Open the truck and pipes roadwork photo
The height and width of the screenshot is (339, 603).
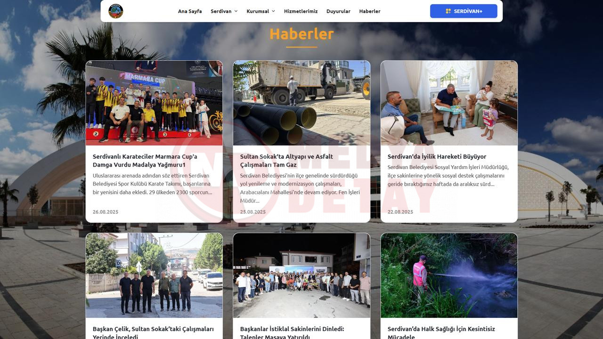301,103
